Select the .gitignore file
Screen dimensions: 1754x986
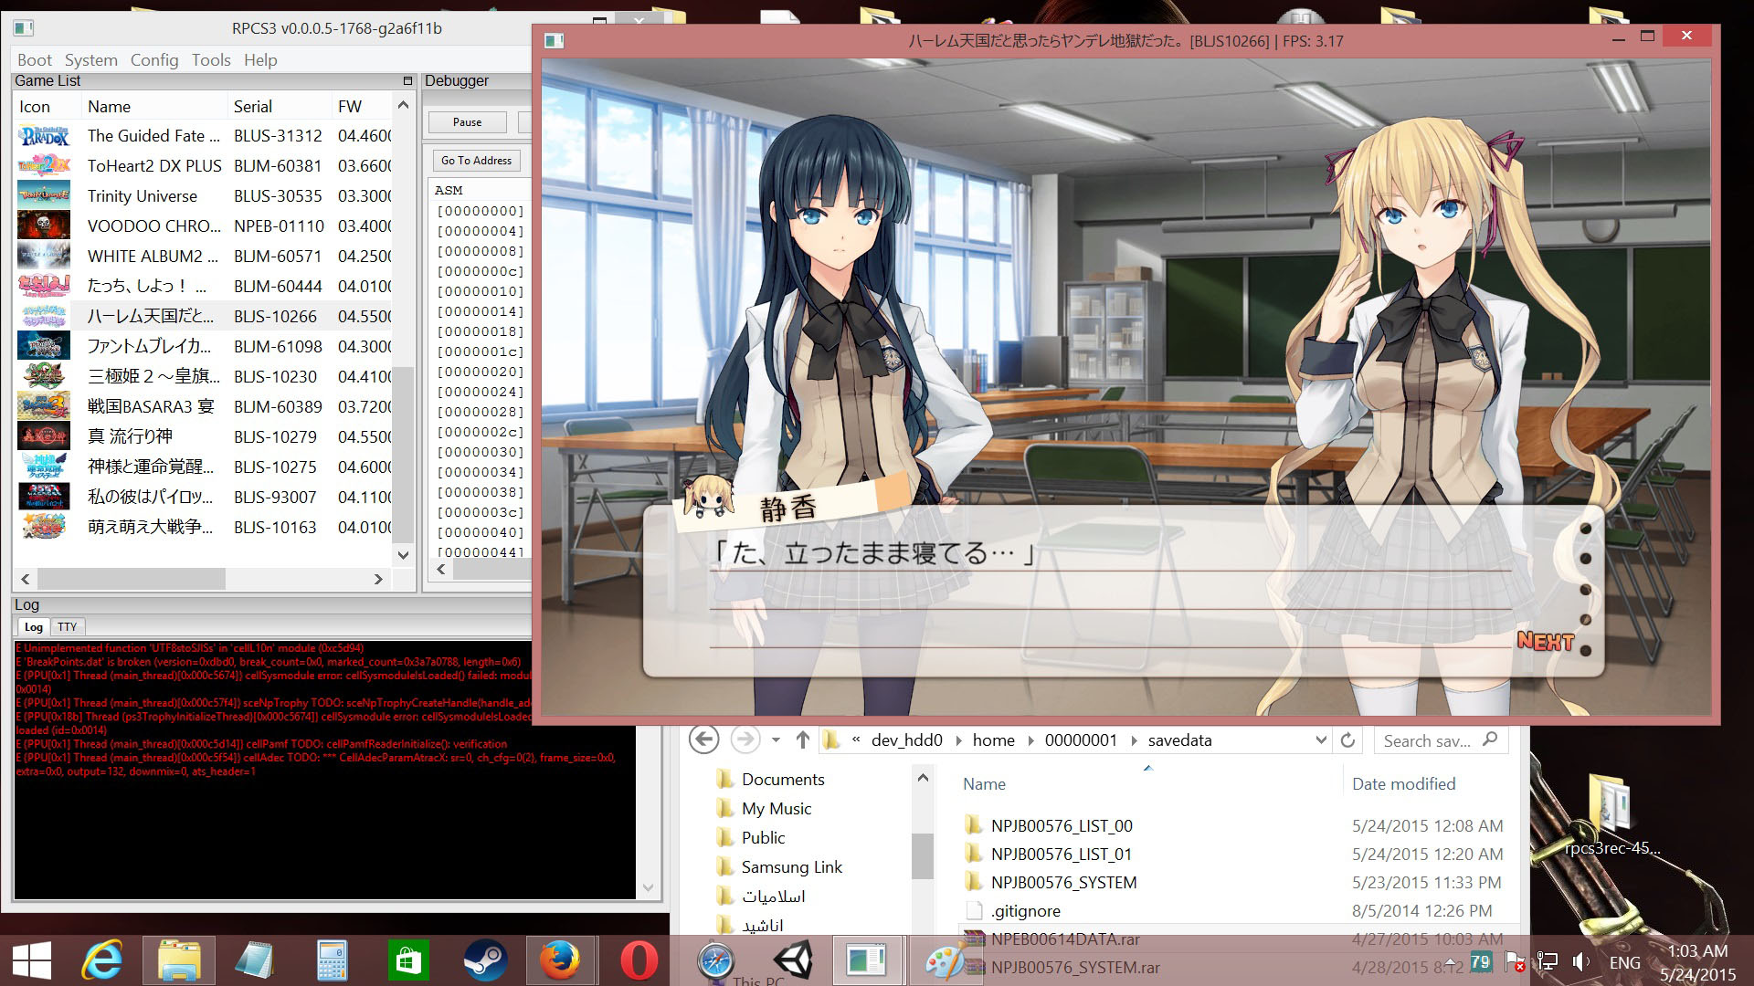pyautogui.click(x=1025, y=910)
